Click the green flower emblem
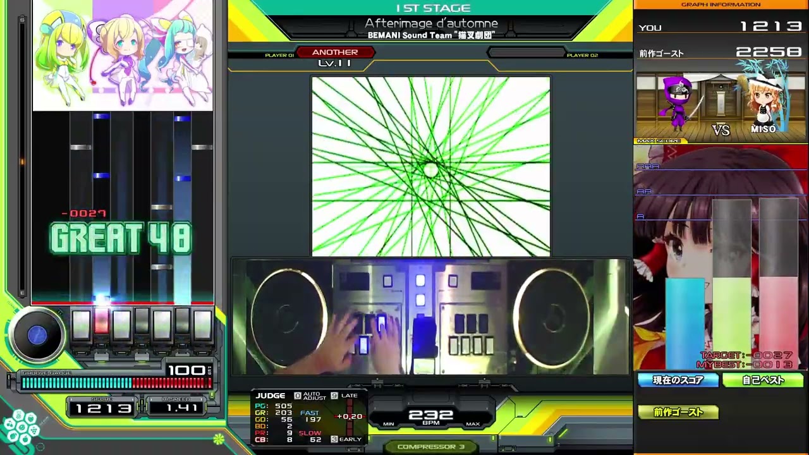This screenshot has width=809, height=455. click(x=218, y=438)
